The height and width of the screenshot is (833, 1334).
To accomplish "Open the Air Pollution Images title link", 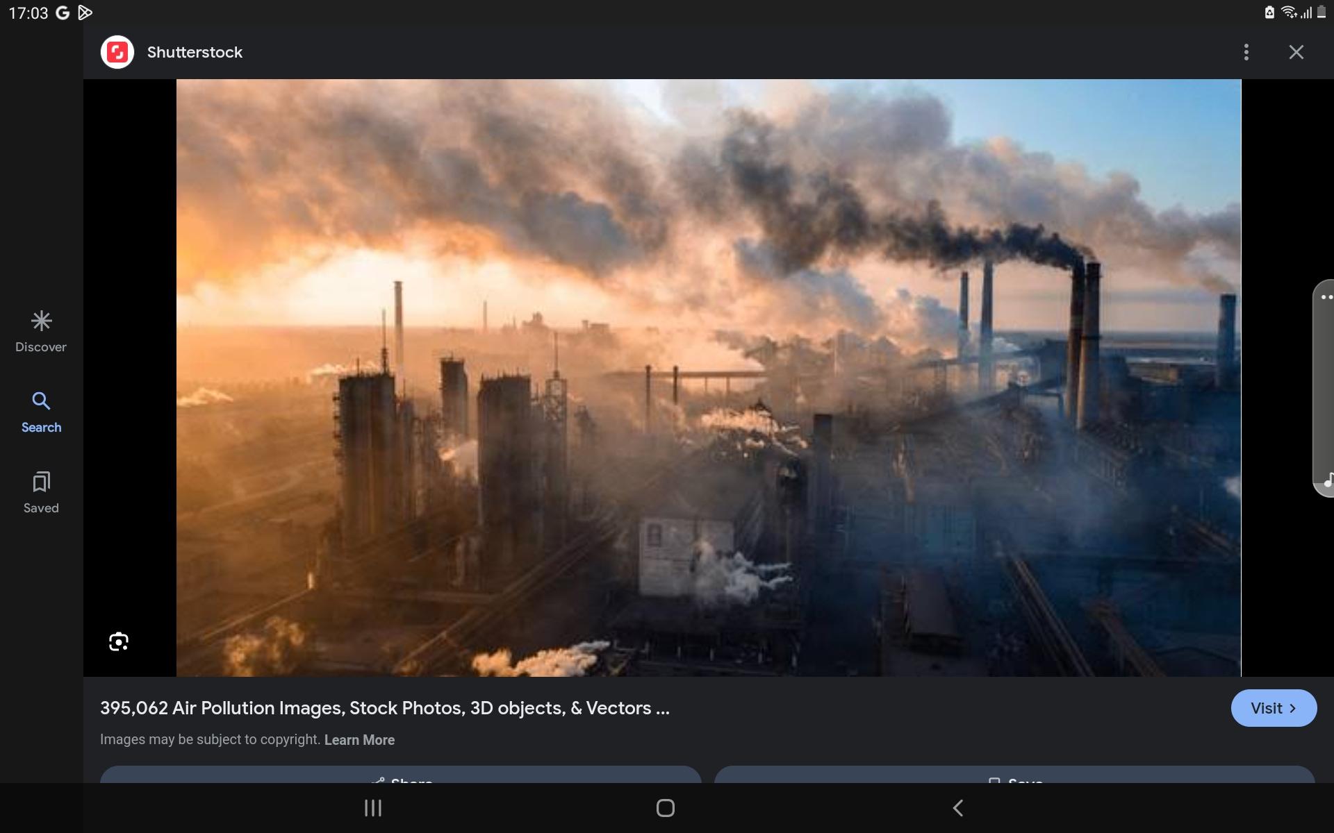I will point(384,708).
